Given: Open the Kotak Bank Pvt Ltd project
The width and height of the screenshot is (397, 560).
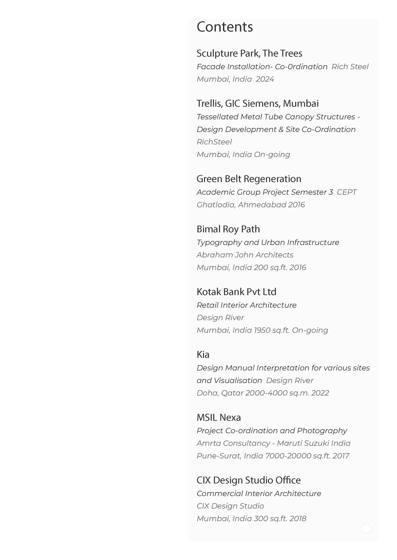Looking at the screenshot, I should pyautogui.click(x=236, y=292).
